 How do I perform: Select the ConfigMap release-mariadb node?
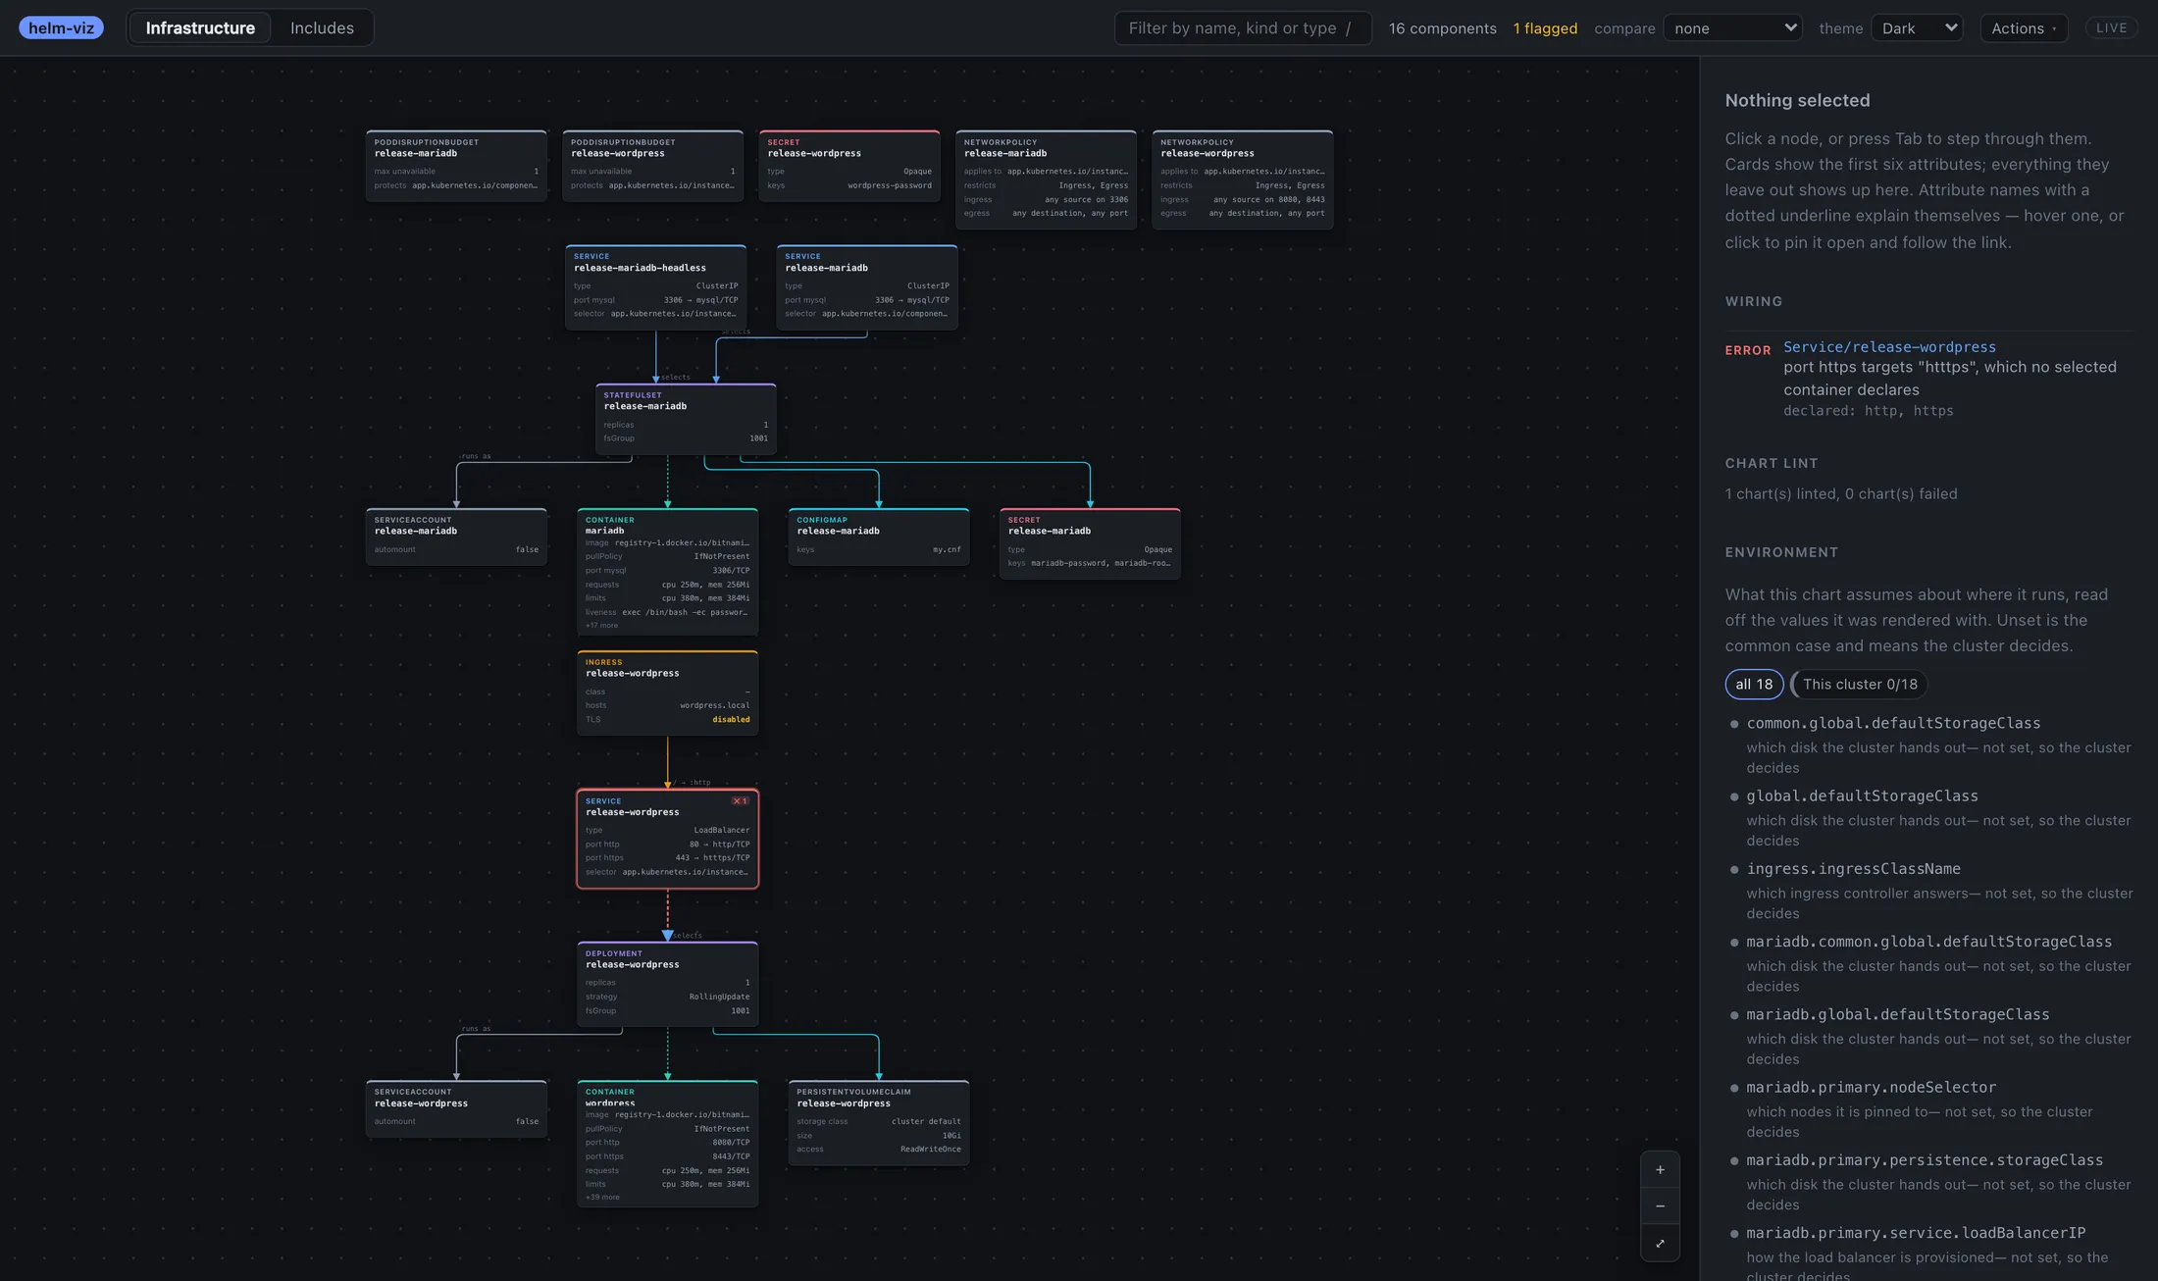tap(879, 537)
